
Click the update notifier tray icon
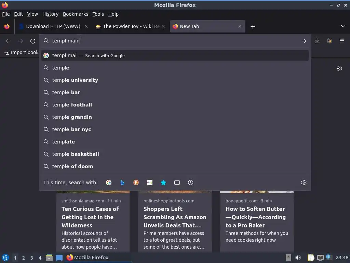coord(328,257)
